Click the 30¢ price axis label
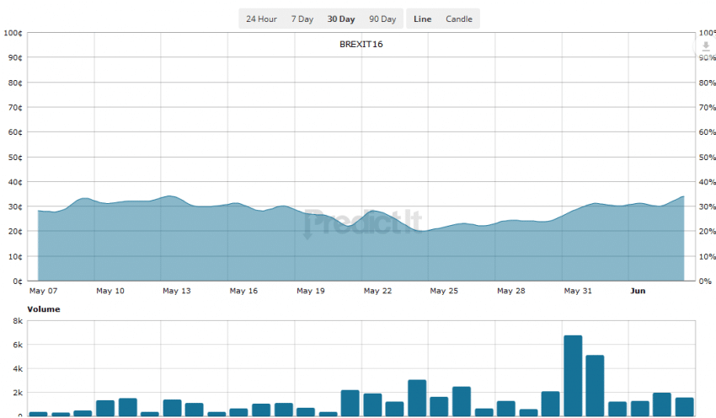Screen dimensions: 716x418 (x=14, y=206)
